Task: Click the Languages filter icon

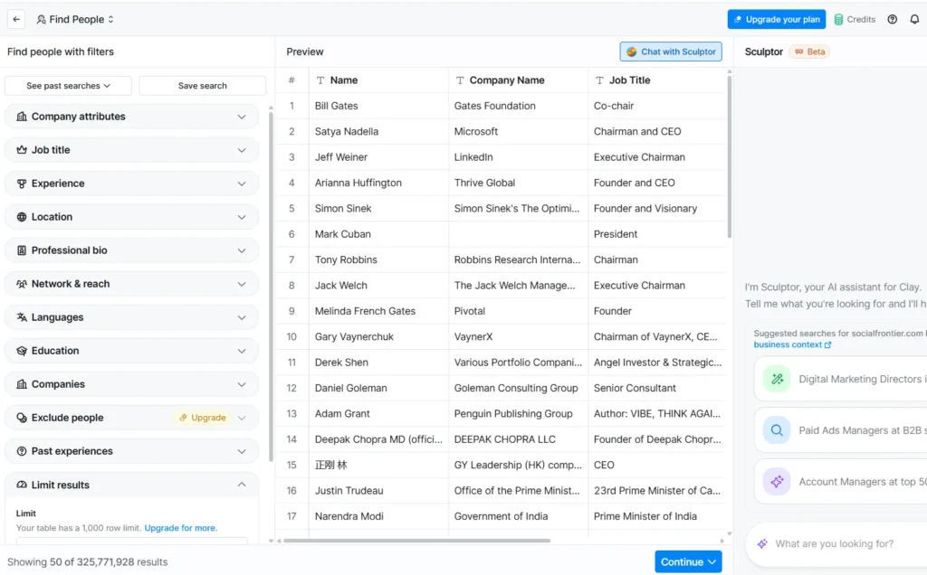Action: tap(23, 317)
